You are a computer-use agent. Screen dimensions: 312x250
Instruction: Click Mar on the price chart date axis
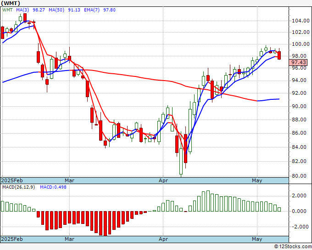[x=69, y=180]
